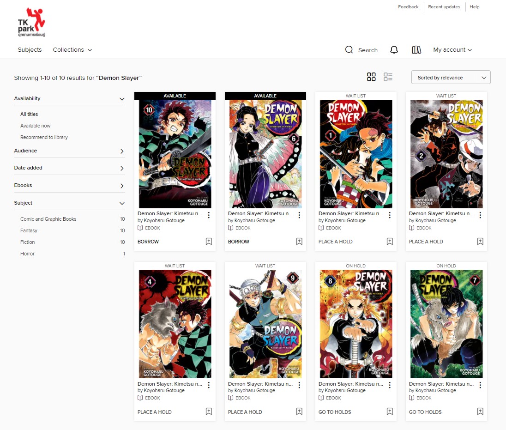Switch to list view layout
Viewport: 506px width, 430px height.
pos(388,77)
